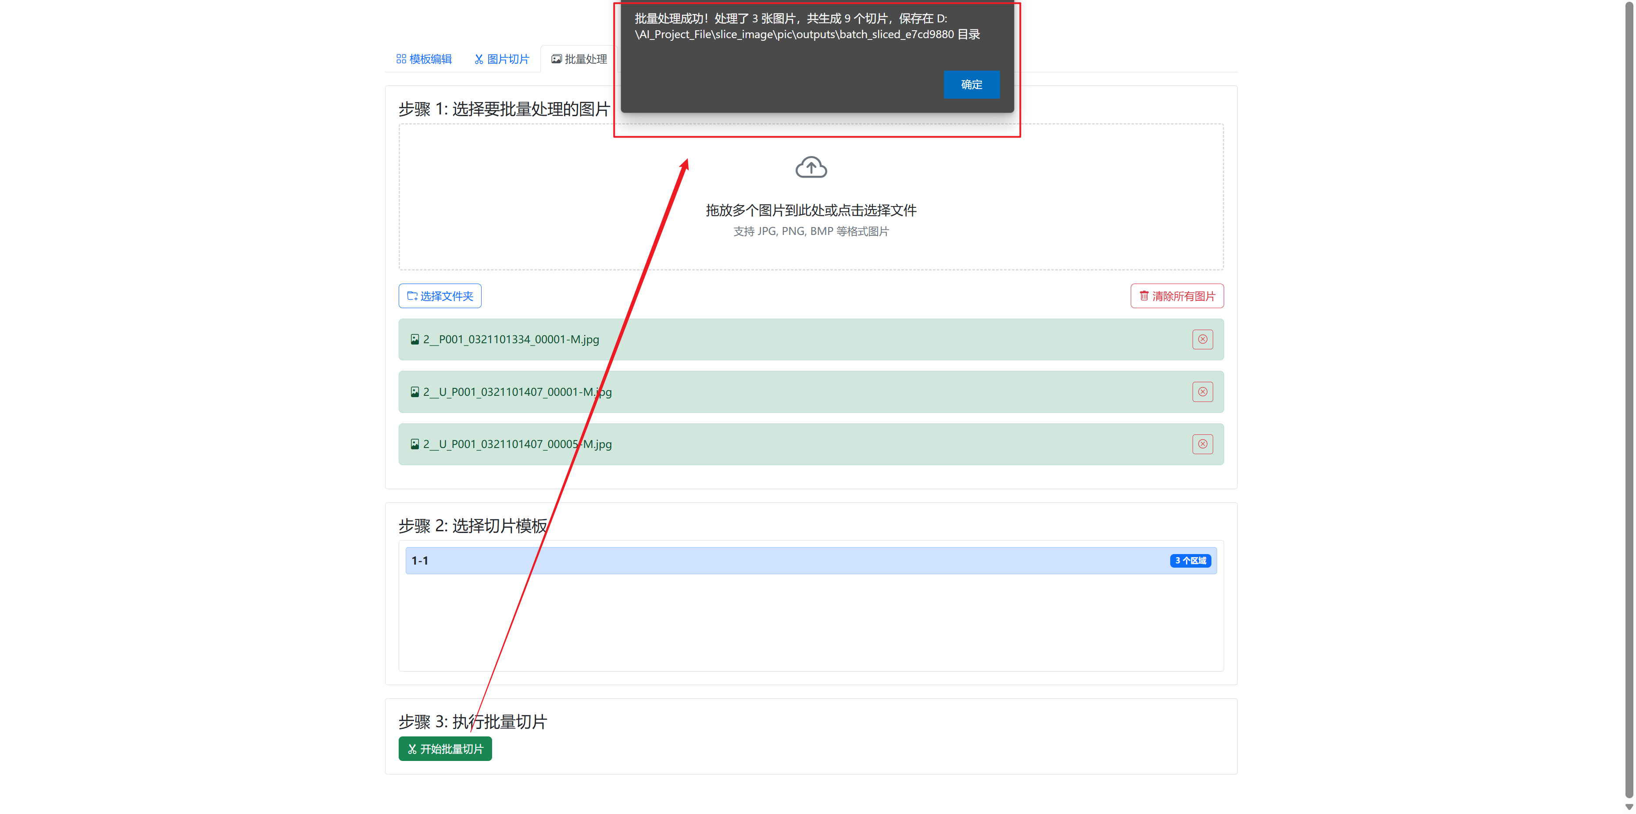The width and height of the screenshot is (1636, 814).
Task: Click scrollbar down arrow at bottom
Action: coord(1629,807)
